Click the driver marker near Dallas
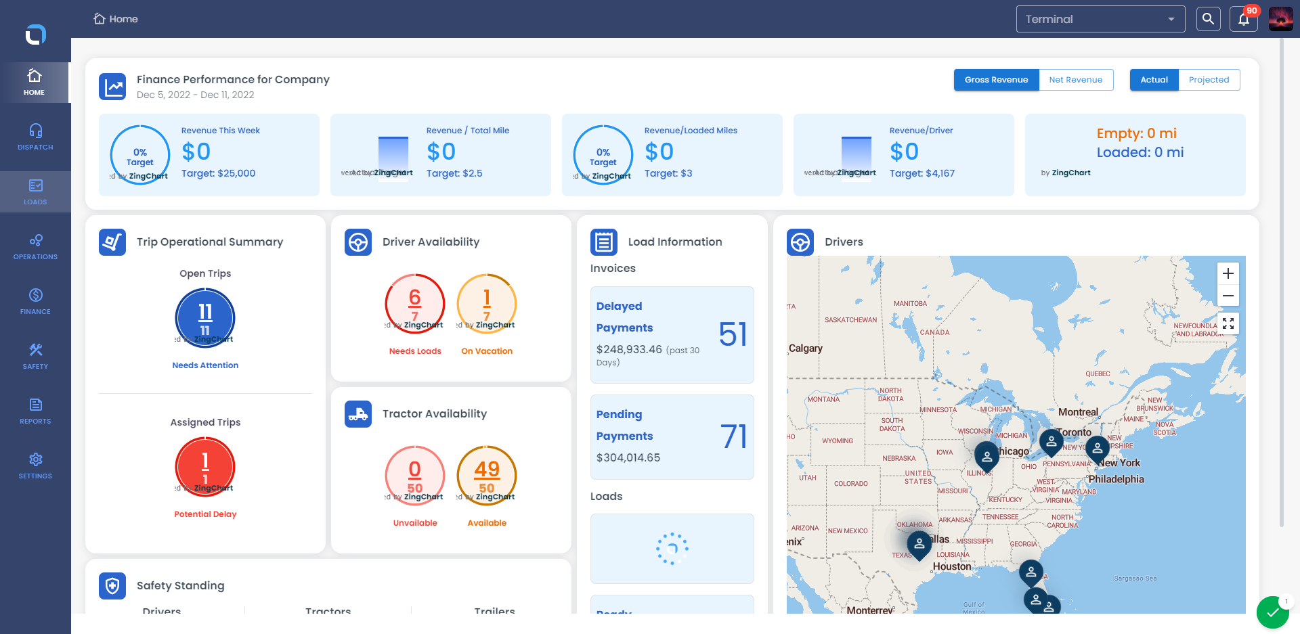 click(919, 545)
